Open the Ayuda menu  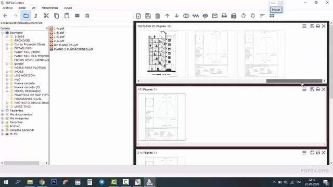coord(68,8)
